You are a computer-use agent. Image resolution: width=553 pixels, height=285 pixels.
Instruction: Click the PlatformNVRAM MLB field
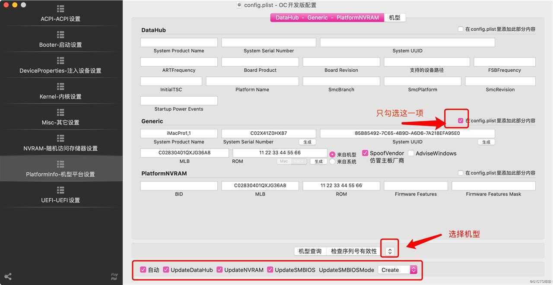[260, 186]
